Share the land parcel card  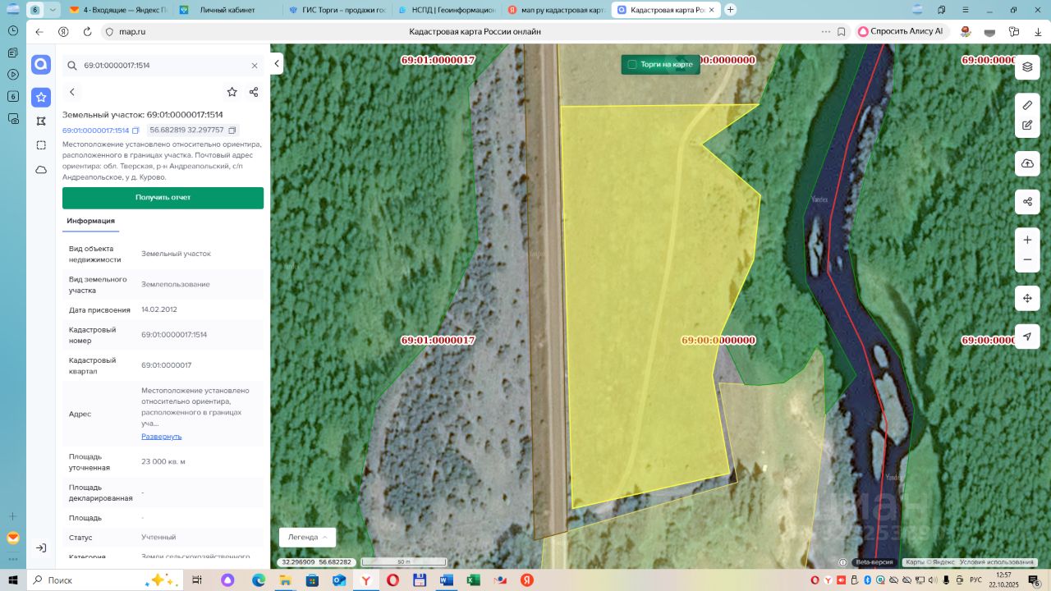(254, 92)
